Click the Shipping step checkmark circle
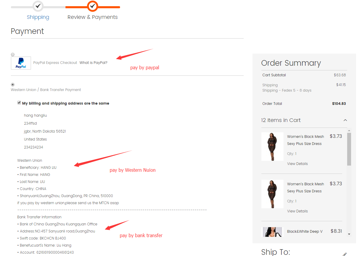The width and height of the screenshot is (359, 256). click(x=38, y=6)
